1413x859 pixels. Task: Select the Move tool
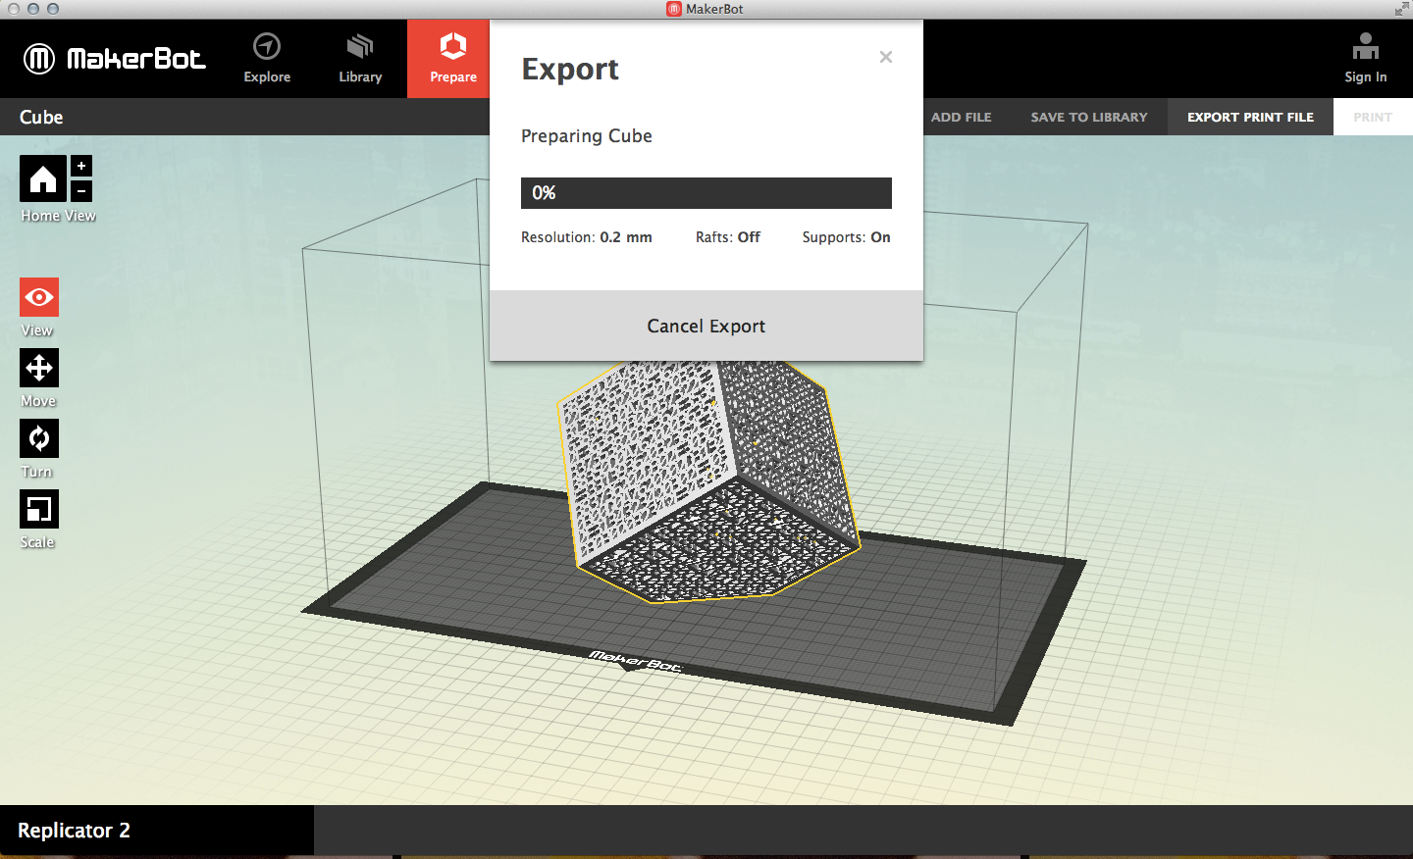[38, 367]
